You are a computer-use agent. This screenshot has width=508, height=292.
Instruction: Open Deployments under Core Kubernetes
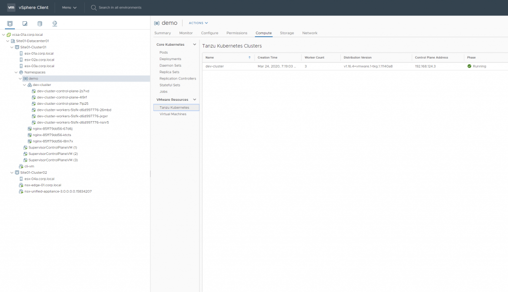click(171, 59)
